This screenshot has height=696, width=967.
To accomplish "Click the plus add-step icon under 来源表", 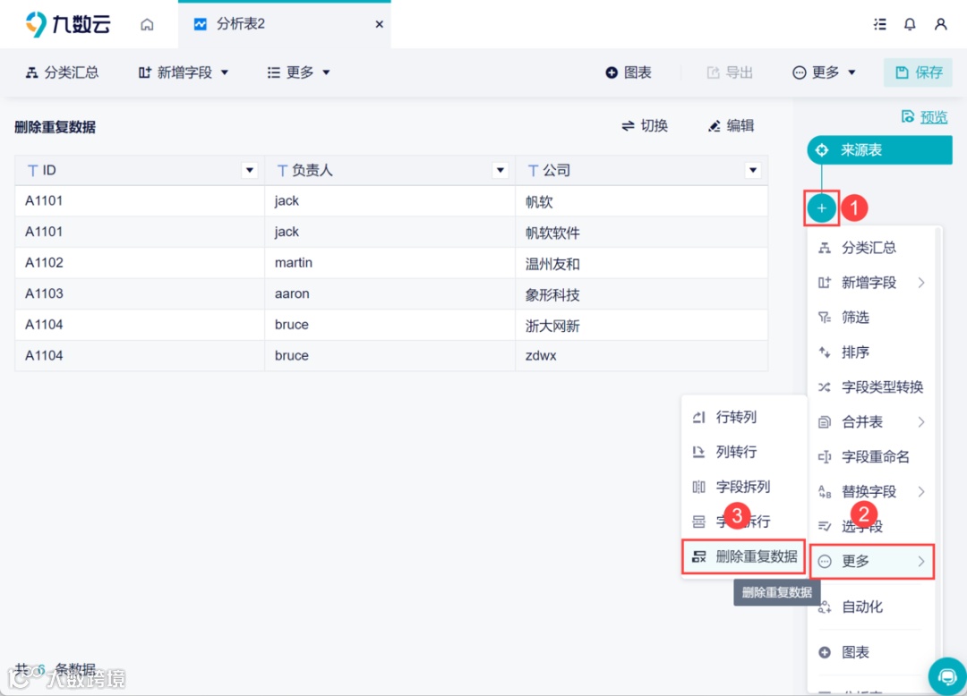I will coord(821,208).
